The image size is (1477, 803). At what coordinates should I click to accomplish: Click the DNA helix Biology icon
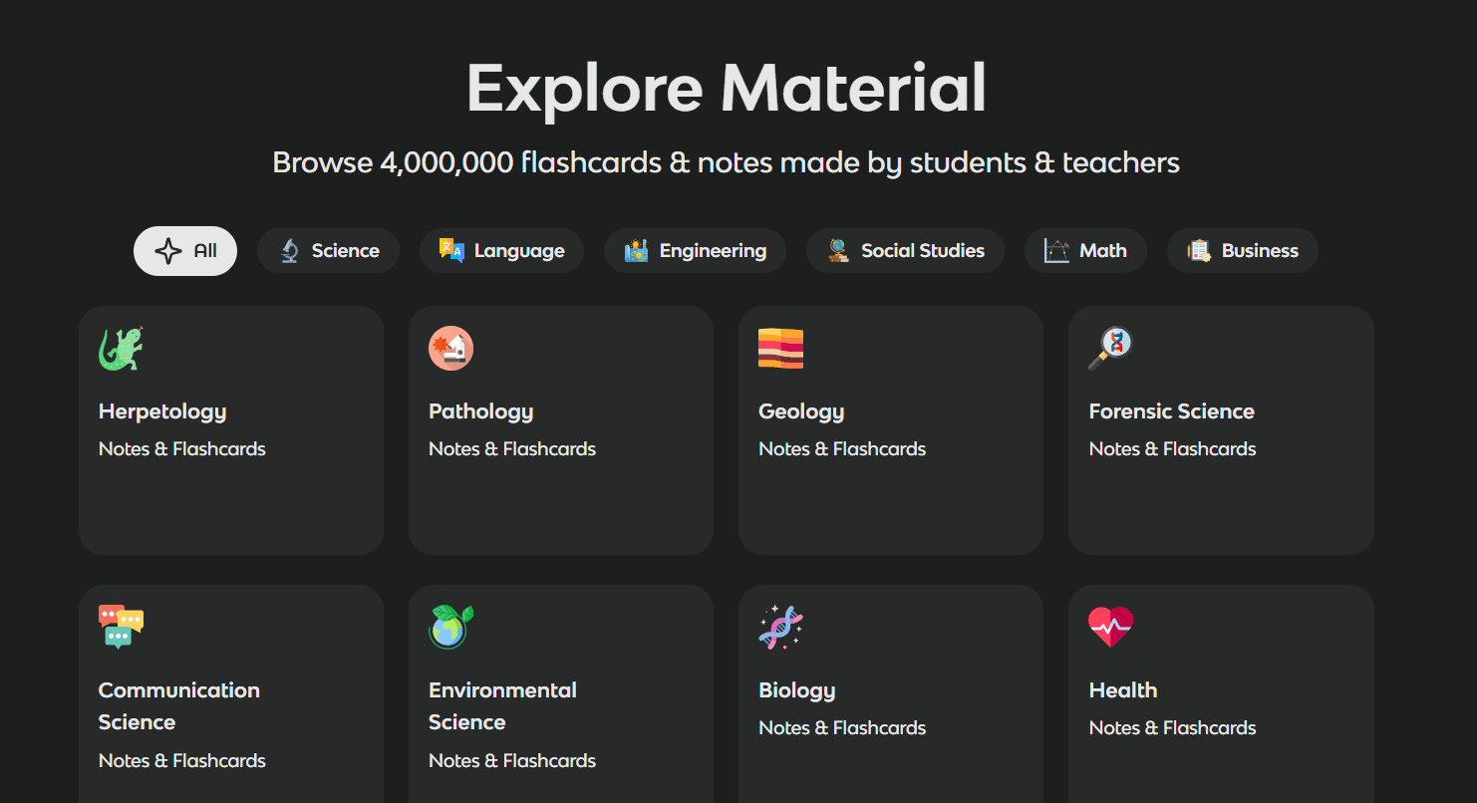780,627
